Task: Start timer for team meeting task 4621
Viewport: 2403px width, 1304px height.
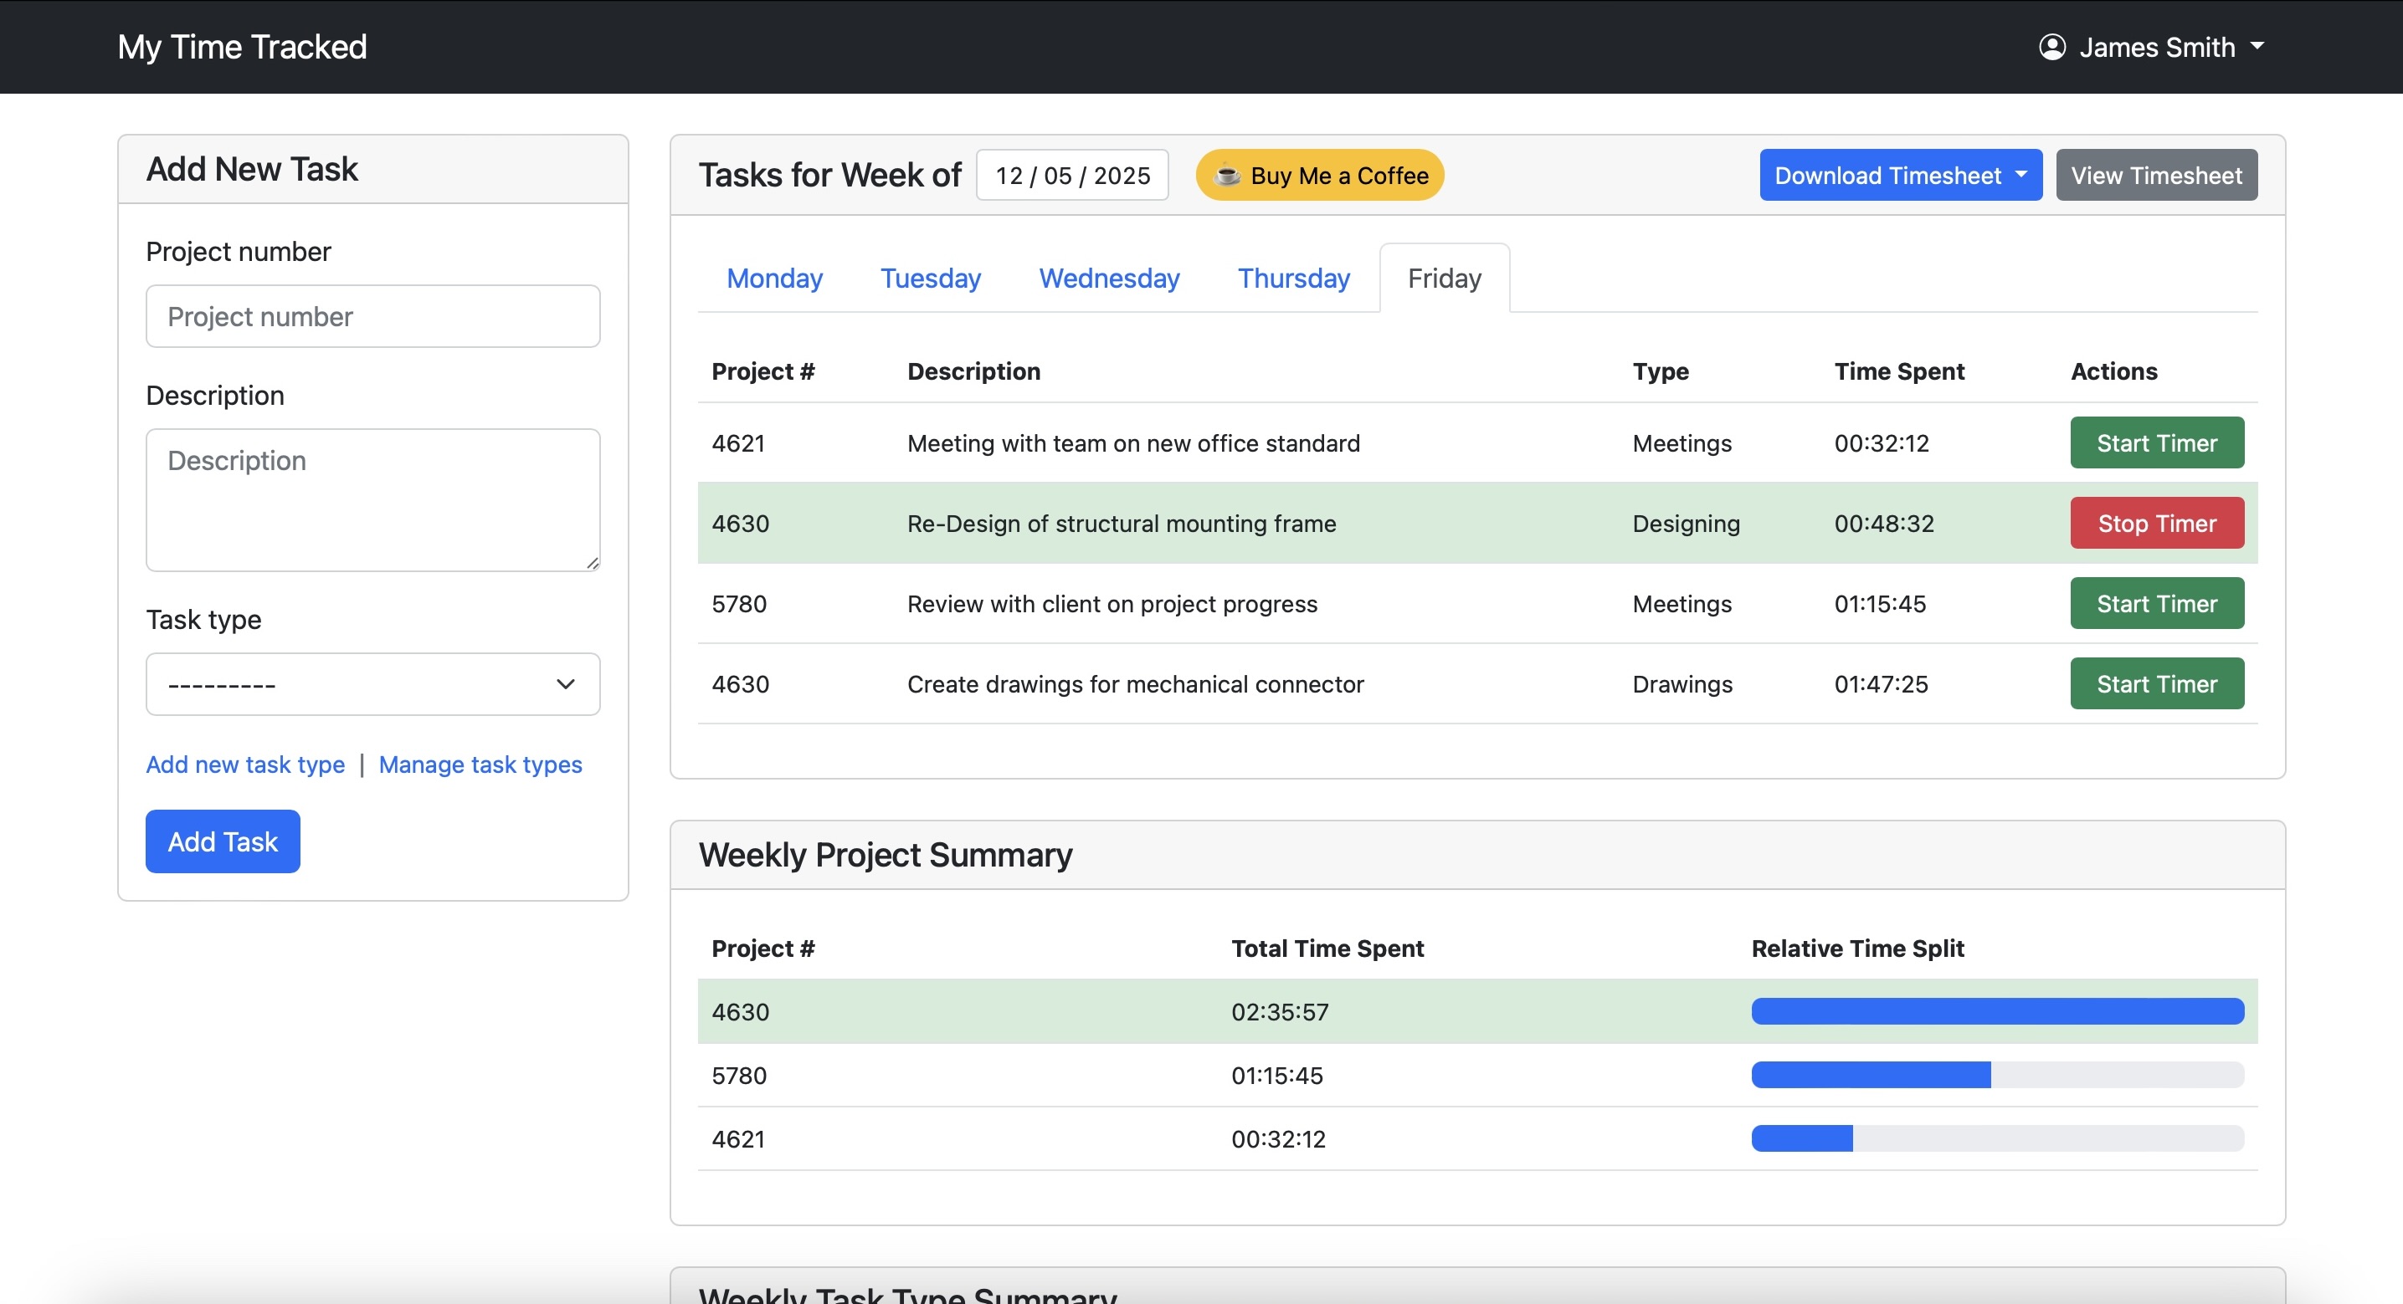Action: (2156, 442)
